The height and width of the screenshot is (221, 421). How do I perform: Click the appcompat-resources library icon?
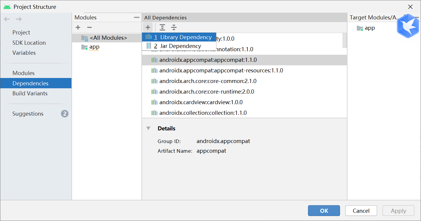(154, 70)
